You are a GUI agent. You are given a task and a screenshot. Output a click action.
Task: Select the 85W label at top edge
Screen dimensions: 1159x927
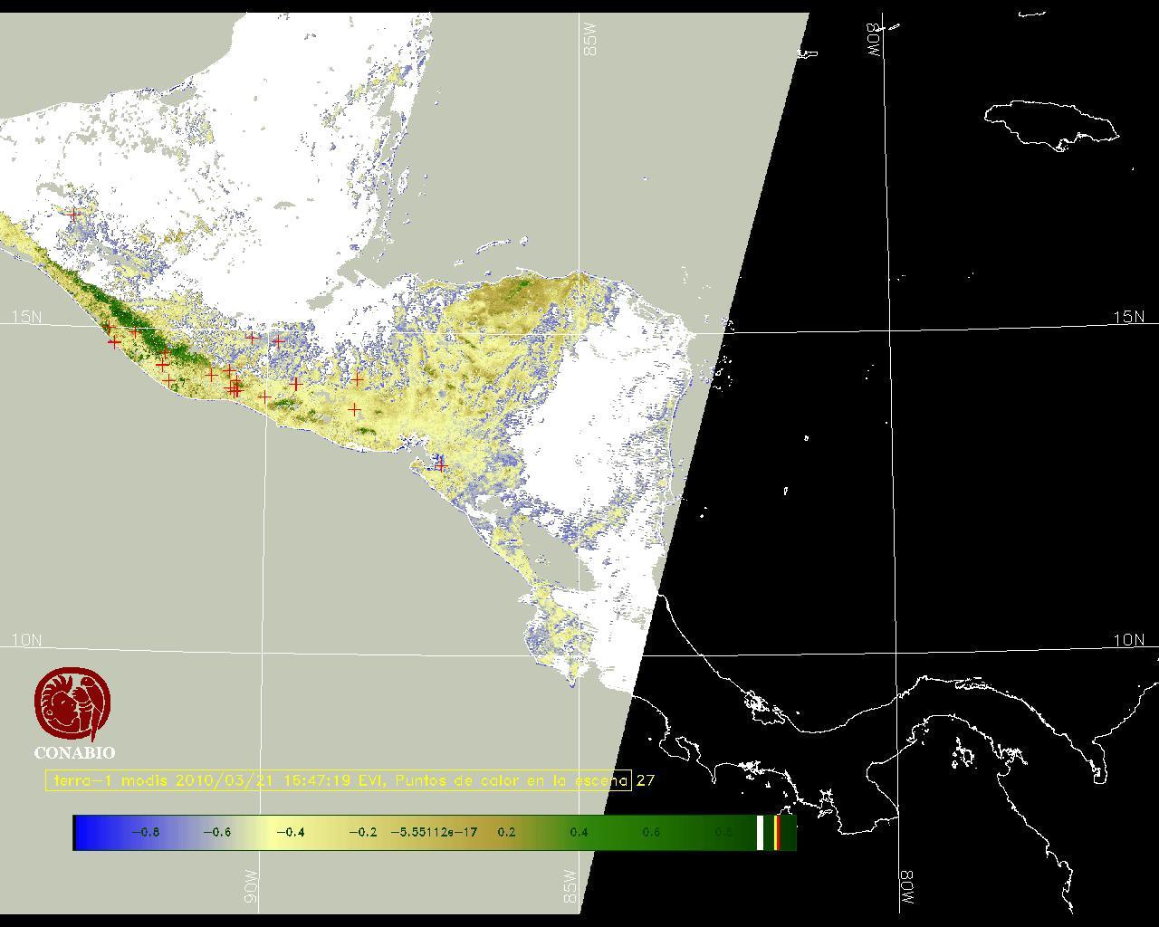tap(590, 40)
